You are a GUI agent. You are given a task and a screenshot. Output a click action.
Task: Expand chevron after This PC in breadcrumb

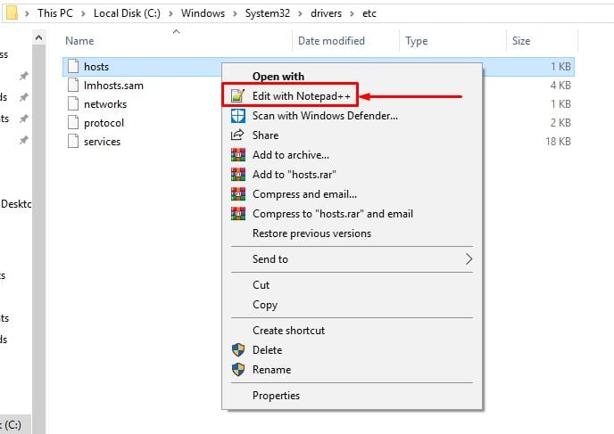(83, 13)
